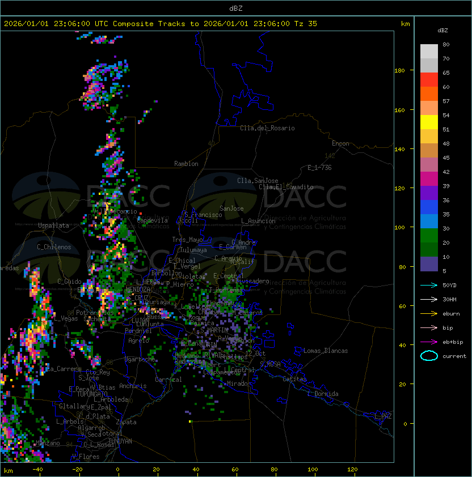The image size is (472, 477).
Task: Select the light gray swatch beside 80 label
Action: (429, 52)
